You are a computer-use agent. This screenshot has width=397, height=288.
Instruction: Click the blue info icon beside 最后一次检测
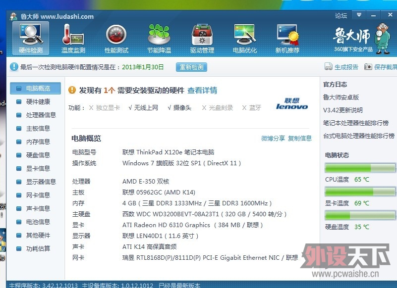[x=14, y=67]
